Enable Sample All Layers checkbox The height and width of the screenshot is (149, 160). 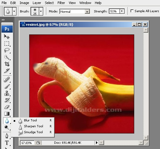[x=132, y=11]
